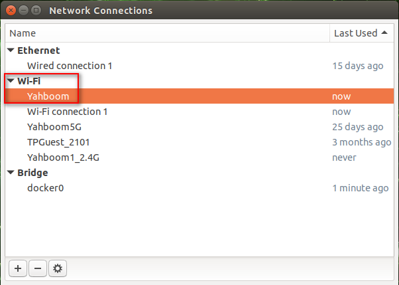
Task: Collapse the Bridge group
Action: point(11,173)
